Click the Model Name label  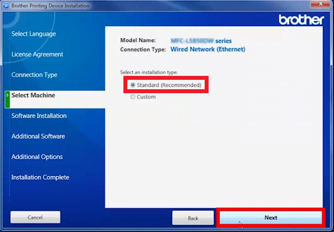(138, 40)
